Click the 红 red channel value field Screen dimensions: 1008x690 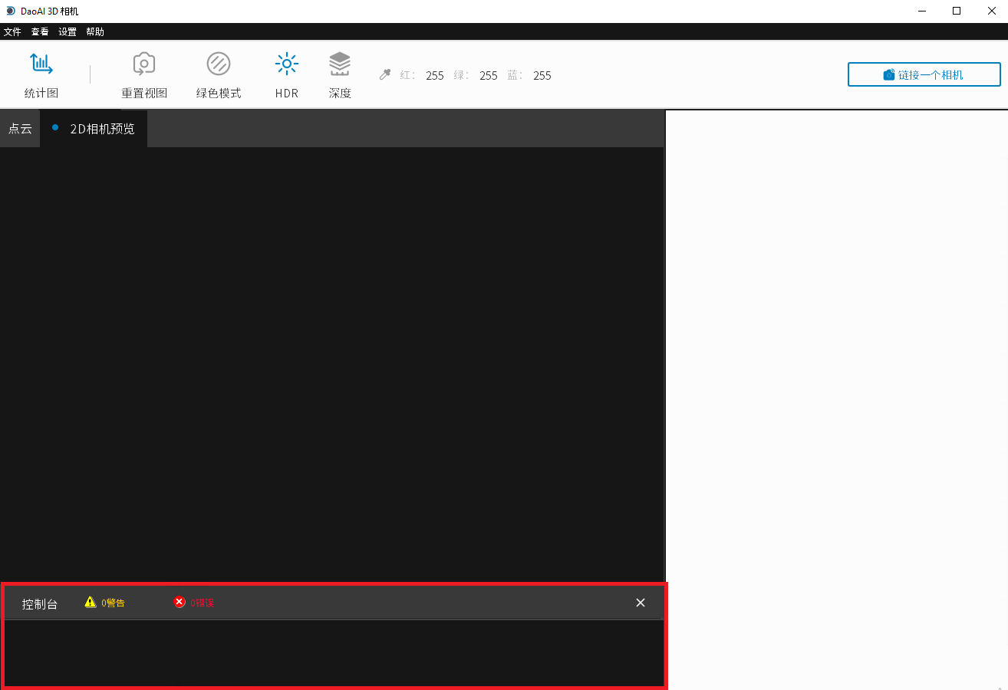tap(434, 75)
